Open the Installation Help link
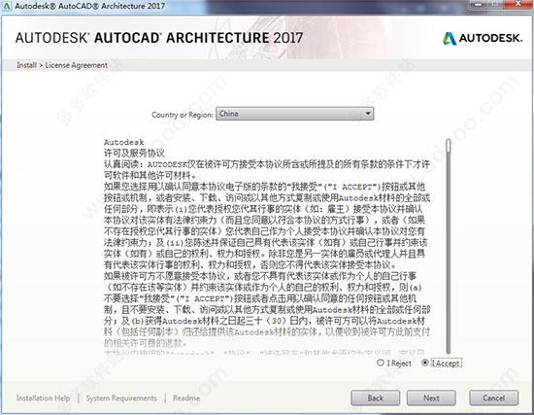Viewport: 534px width, 415px height. (43, 398)
